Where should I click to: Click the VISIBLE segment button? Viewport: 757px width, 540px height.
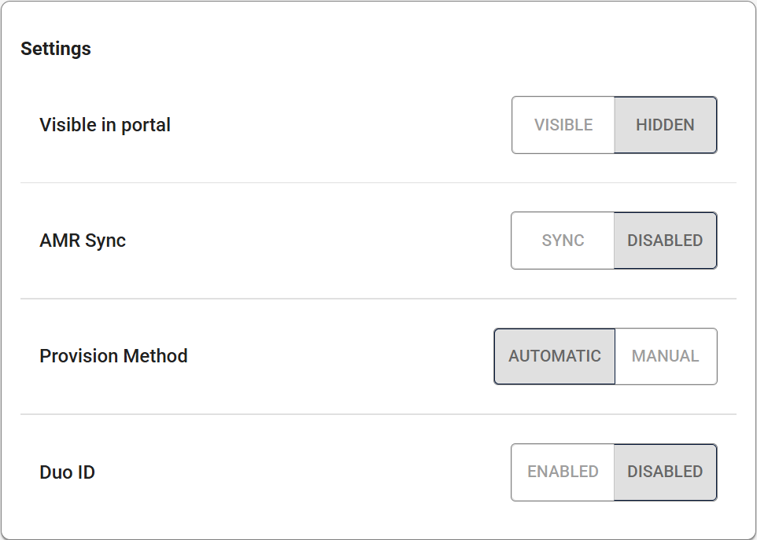[562, 124]
